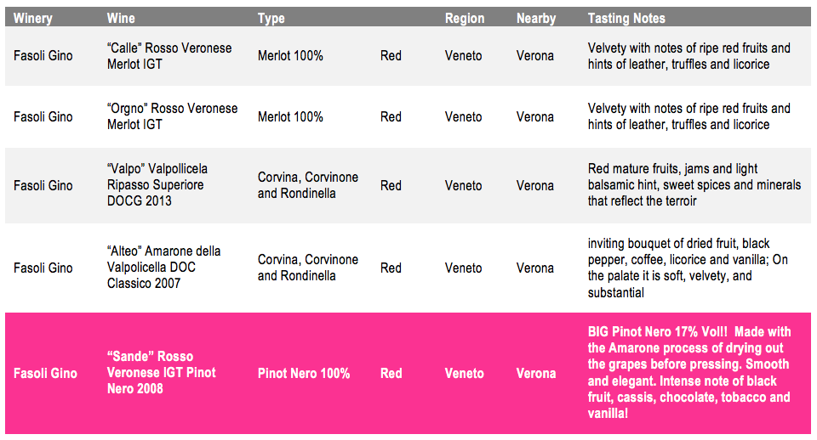Click the Type column header
The width and height of the screenshot is (817, 440).
click(x=271, y=18)
